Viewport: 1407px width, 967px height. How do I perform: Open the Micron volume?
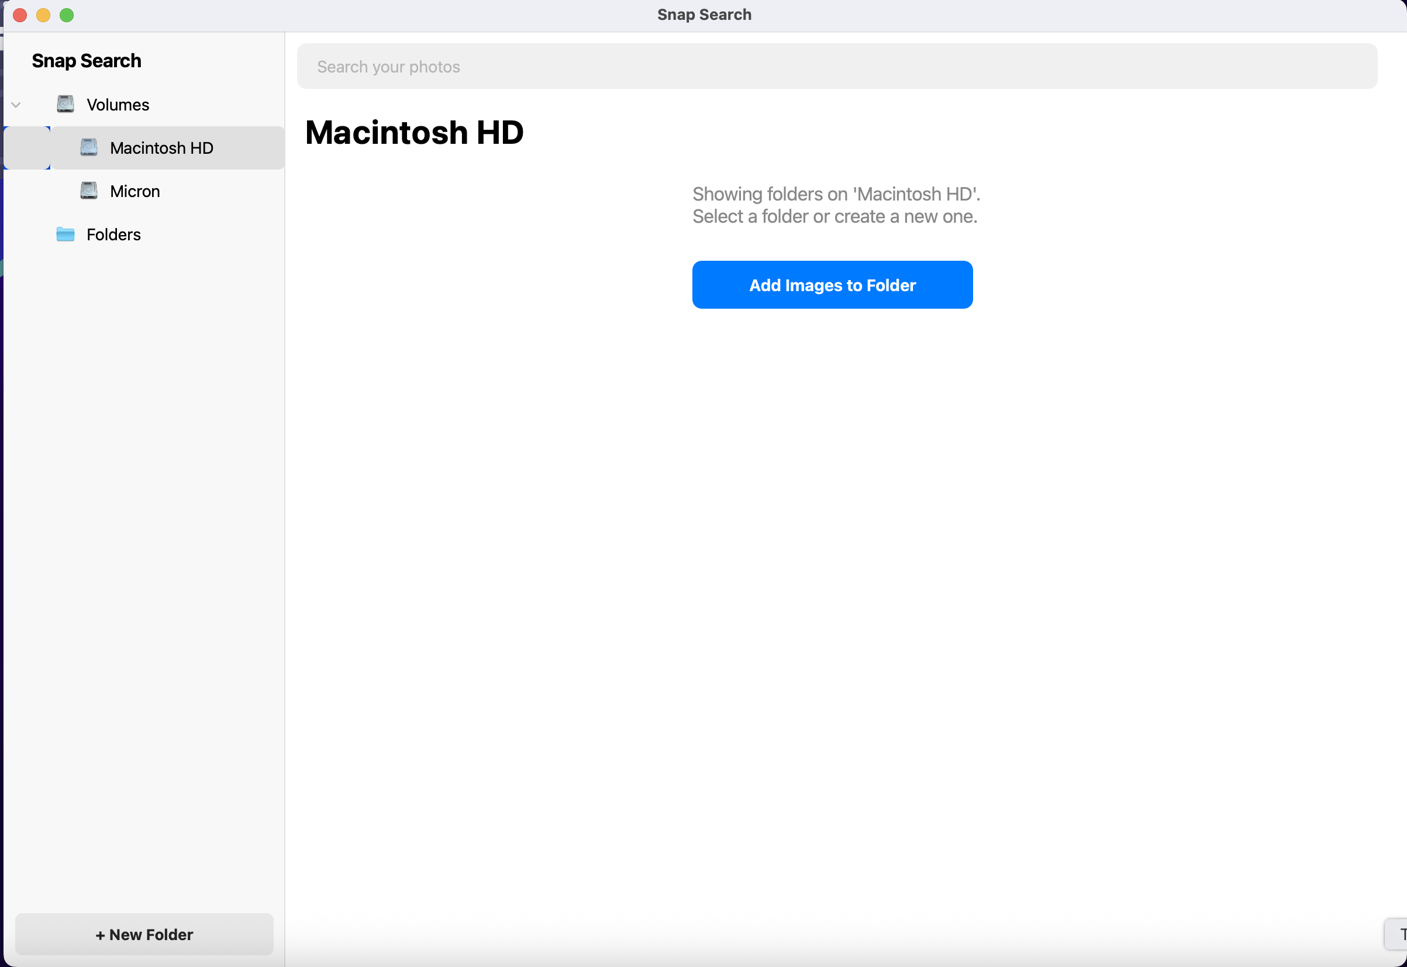[x=135, y=191]
